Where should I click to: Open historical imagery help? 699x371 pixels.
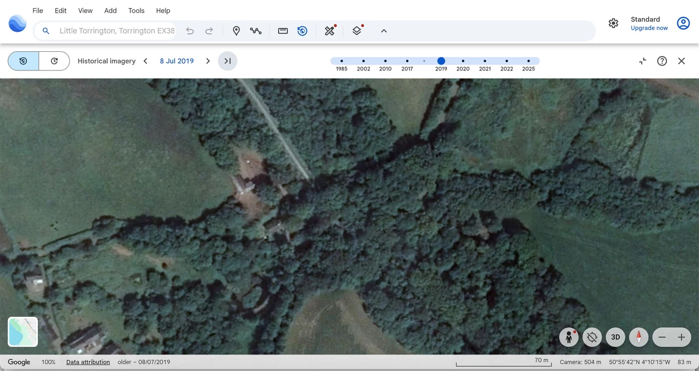[x=662, y=61]
